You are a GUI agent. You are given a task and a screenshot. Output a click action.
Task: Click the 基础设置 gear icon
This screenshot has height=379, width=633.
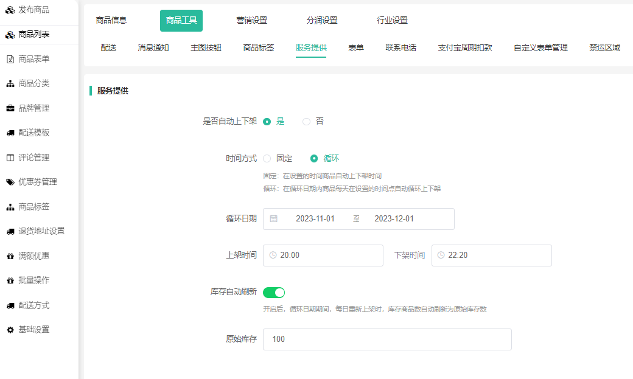point(10,330)
